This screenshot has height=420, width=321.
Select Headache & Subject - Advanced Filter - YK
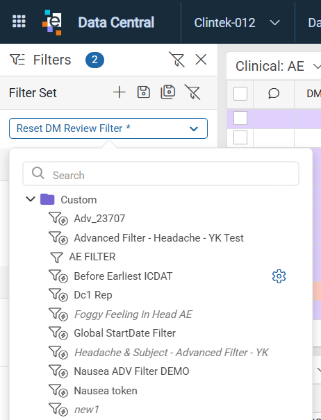(x=171, y=353)
